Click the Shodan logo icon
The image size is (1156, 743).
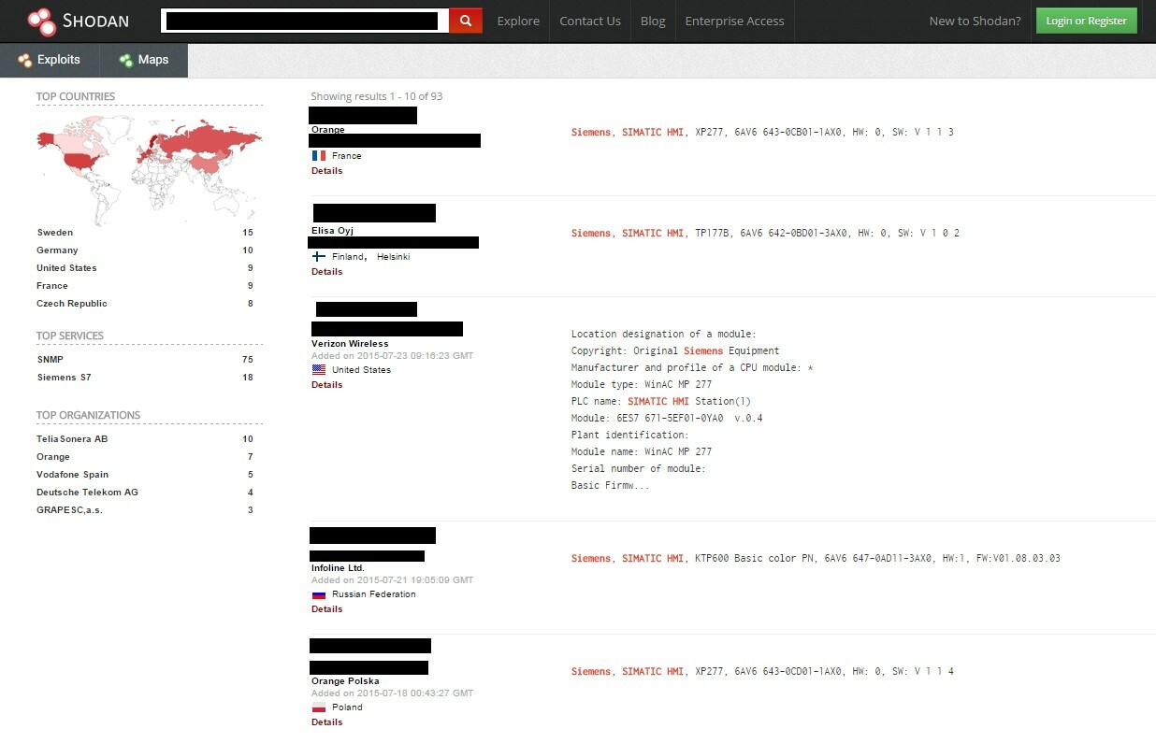coord(41,21)
